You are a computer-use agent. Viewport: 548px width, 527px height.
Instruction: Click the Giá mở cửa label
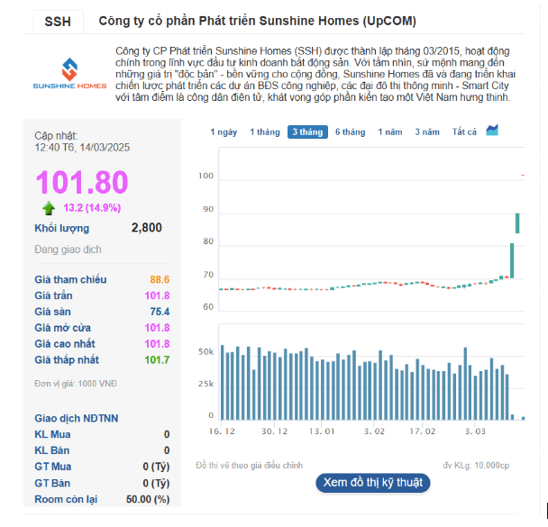point(62,328)
